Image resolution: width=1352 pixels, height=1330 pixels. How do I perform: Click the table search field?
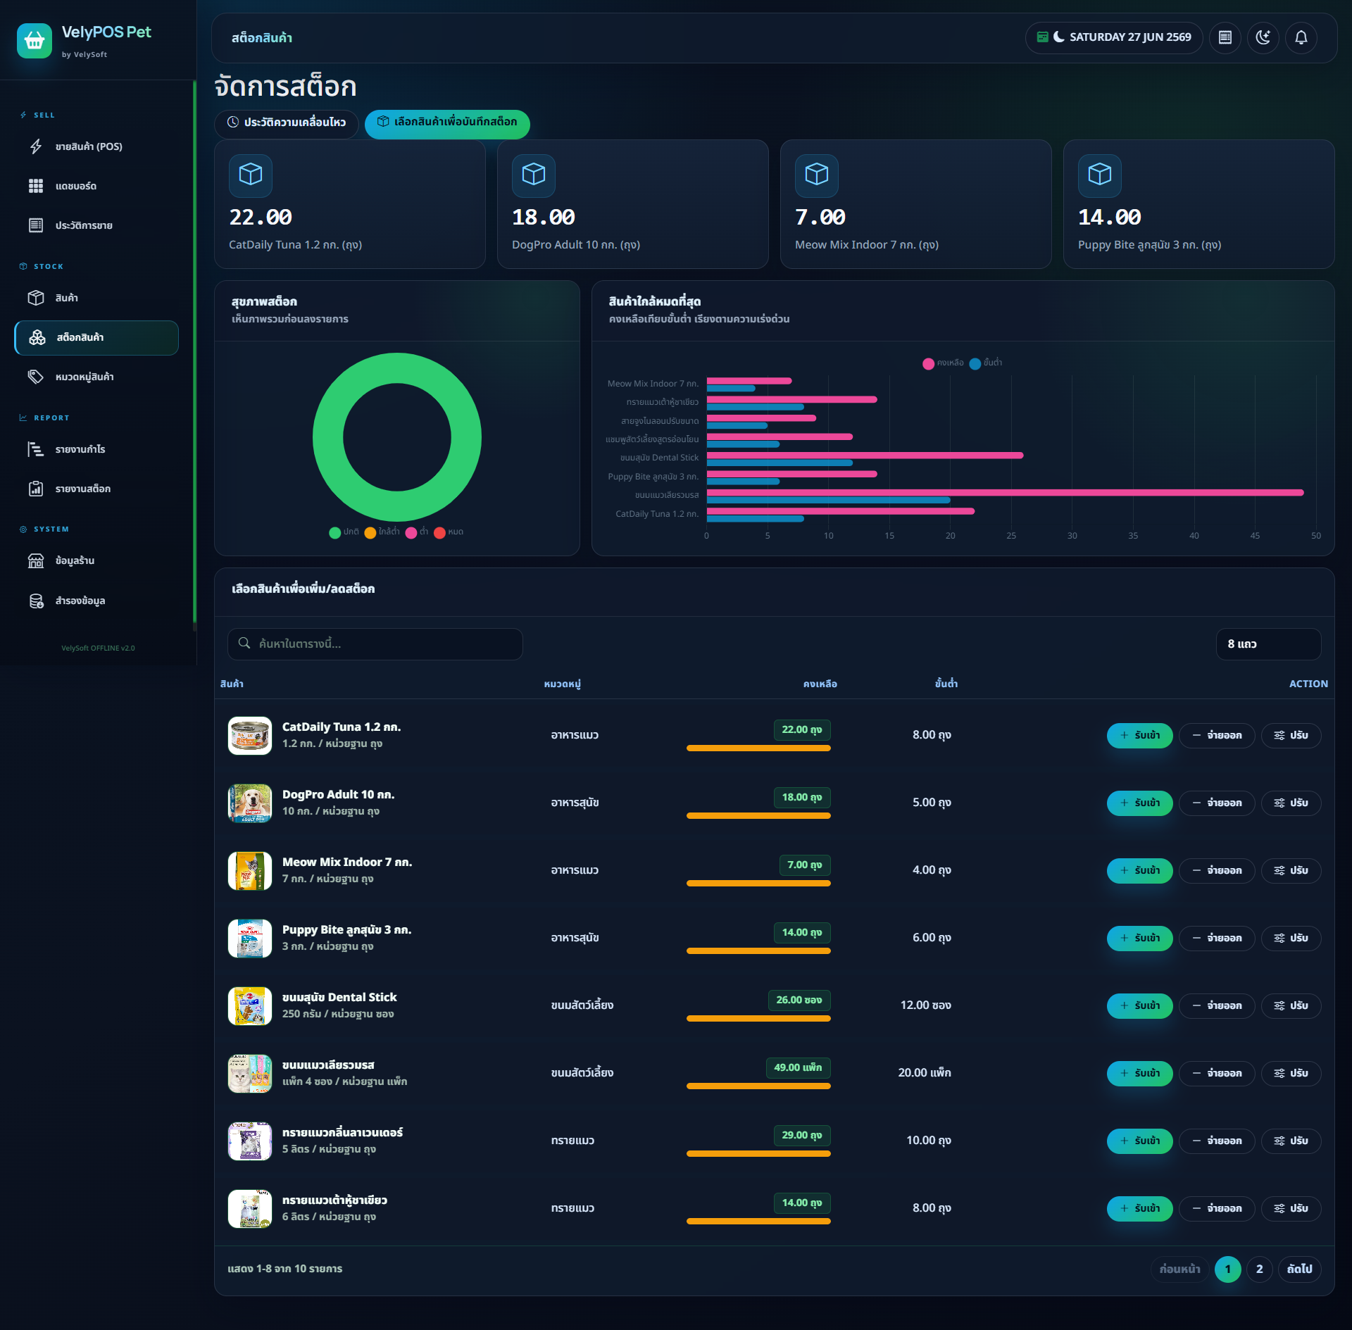click(375, 644)
